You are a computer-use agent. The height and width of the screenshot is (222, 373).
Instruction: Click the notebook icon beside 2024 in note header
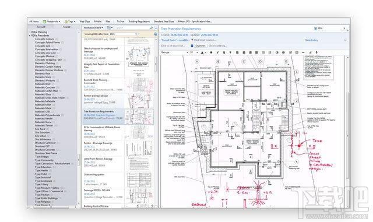point(315,29)
